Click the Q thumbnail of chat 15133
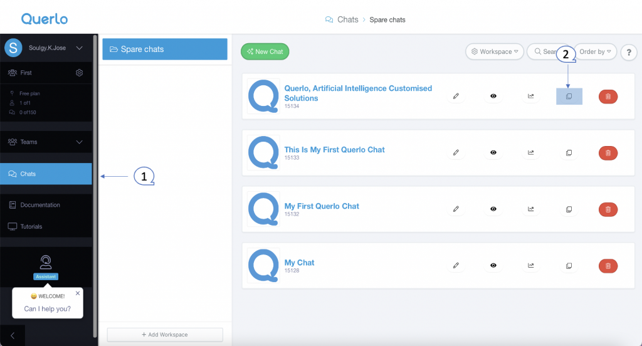642x346 pixels. pyautogui.click(x=263, y=152)
